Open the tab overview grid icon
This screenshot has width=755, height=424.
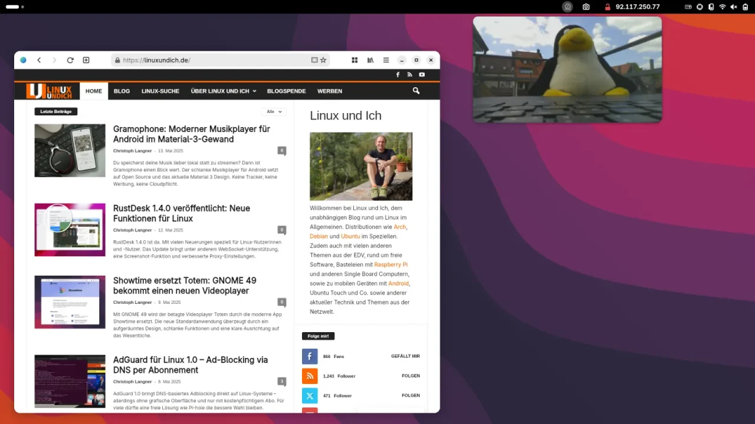pos(354,60)
